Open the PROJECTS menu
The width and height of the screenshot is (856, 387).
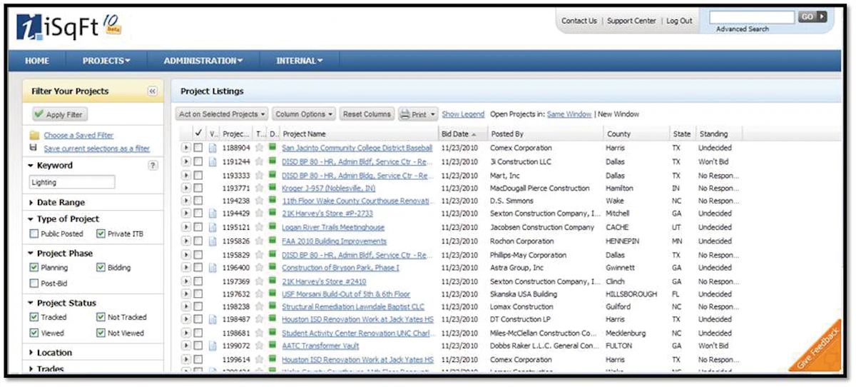pos(106,61)
